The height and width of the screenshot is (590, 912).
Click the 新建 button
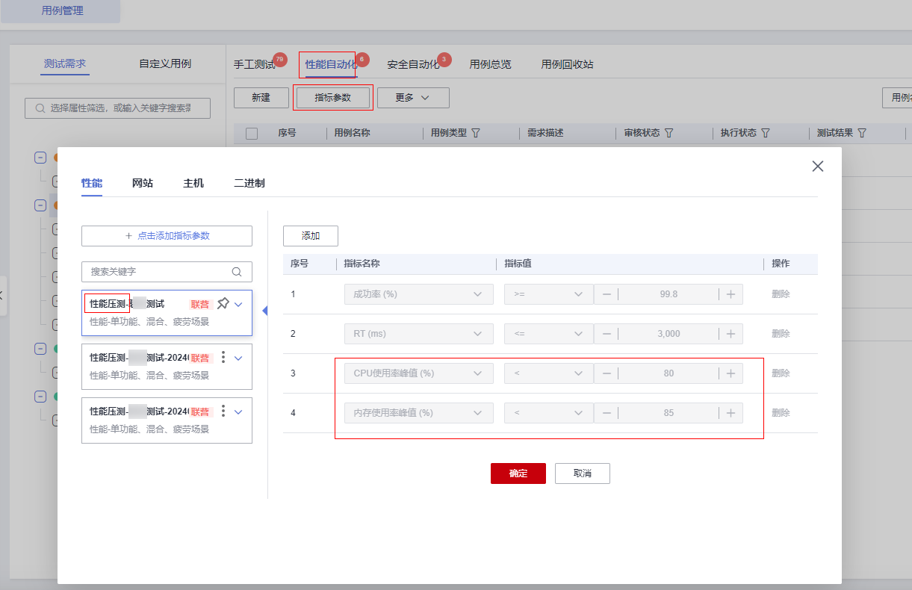261,98
